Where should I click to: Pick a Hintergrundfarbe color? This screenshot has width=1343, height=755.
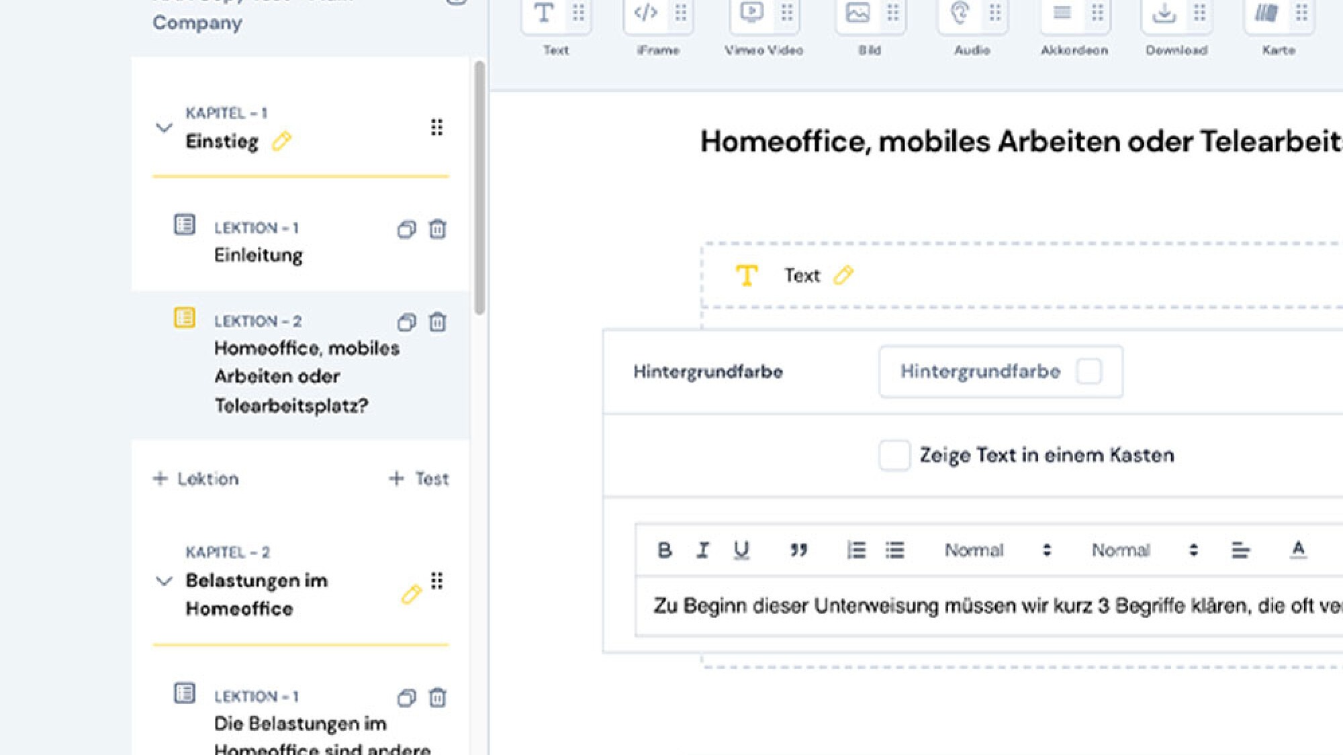pos(1089,372)
